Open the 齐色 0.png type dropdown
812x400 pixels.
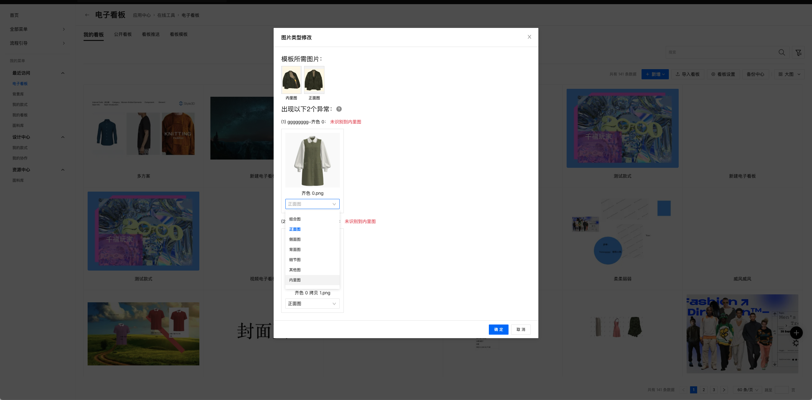[x=312, y=204]
